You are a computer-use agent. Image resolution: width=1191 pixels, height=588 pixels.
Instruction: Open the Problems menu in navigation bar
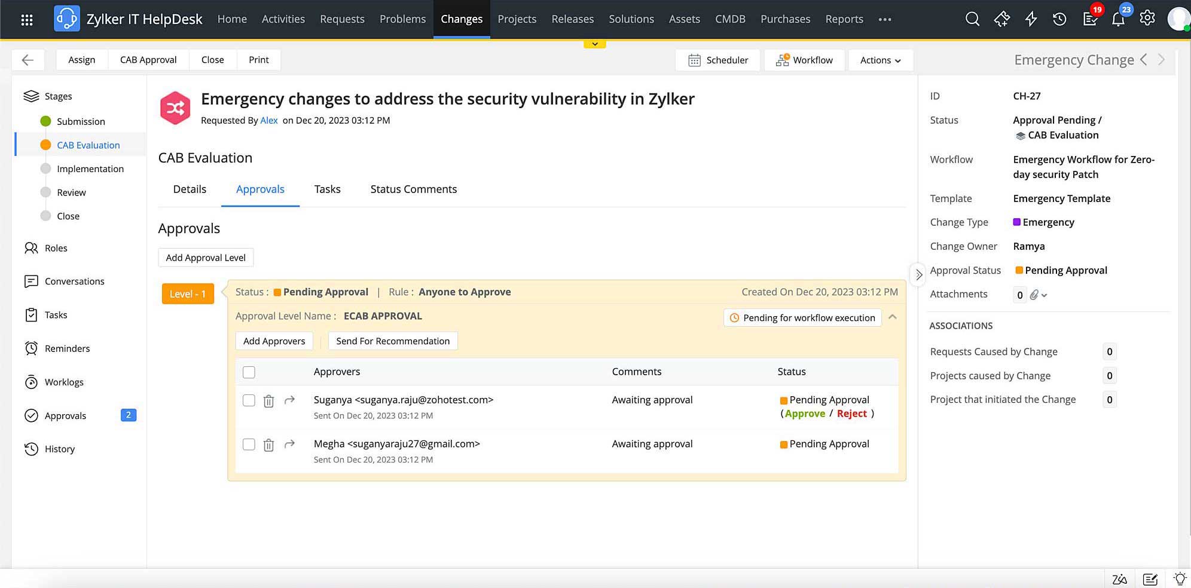(x=402, y=19)
